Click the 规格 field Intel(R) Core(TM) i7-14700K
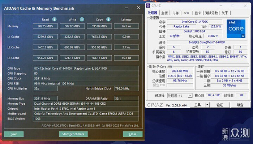The height and width of the screenshot is (144, 253). coord(207,42)
